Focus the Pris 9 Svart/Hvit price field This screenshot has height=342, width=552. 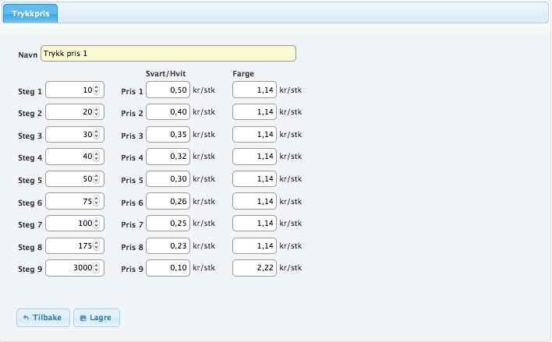pos(168,269)
